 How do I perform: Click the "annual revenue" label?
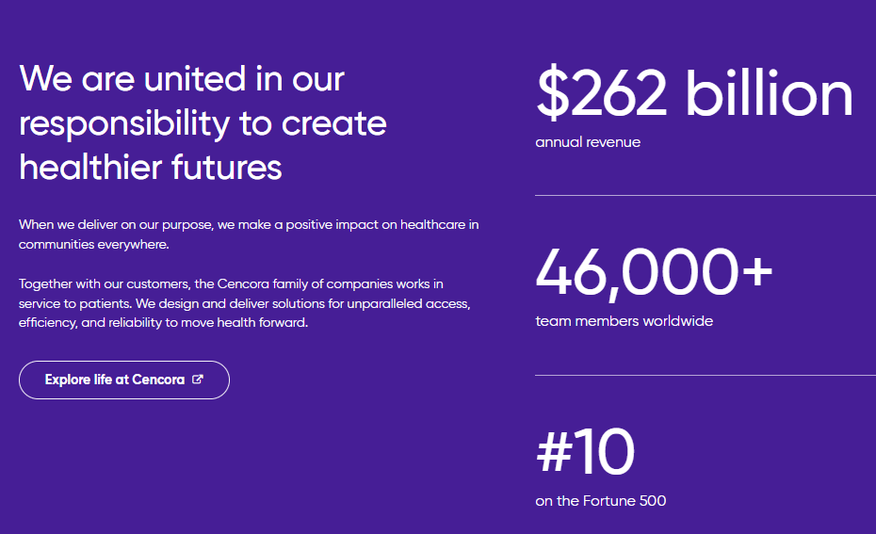click(x=588, y=142)
